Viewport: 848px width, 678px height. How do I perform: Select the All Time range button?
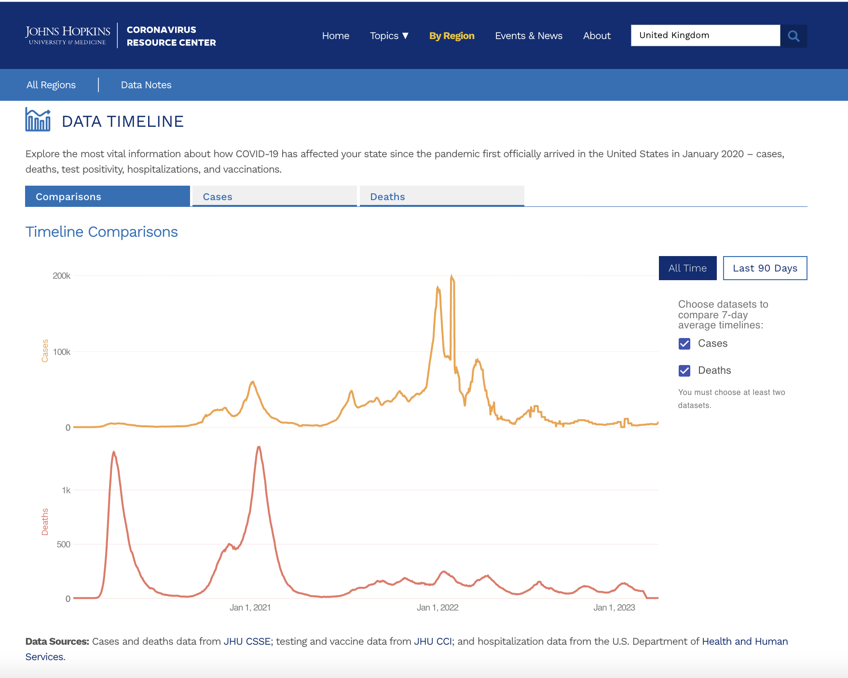click(687, 268)
